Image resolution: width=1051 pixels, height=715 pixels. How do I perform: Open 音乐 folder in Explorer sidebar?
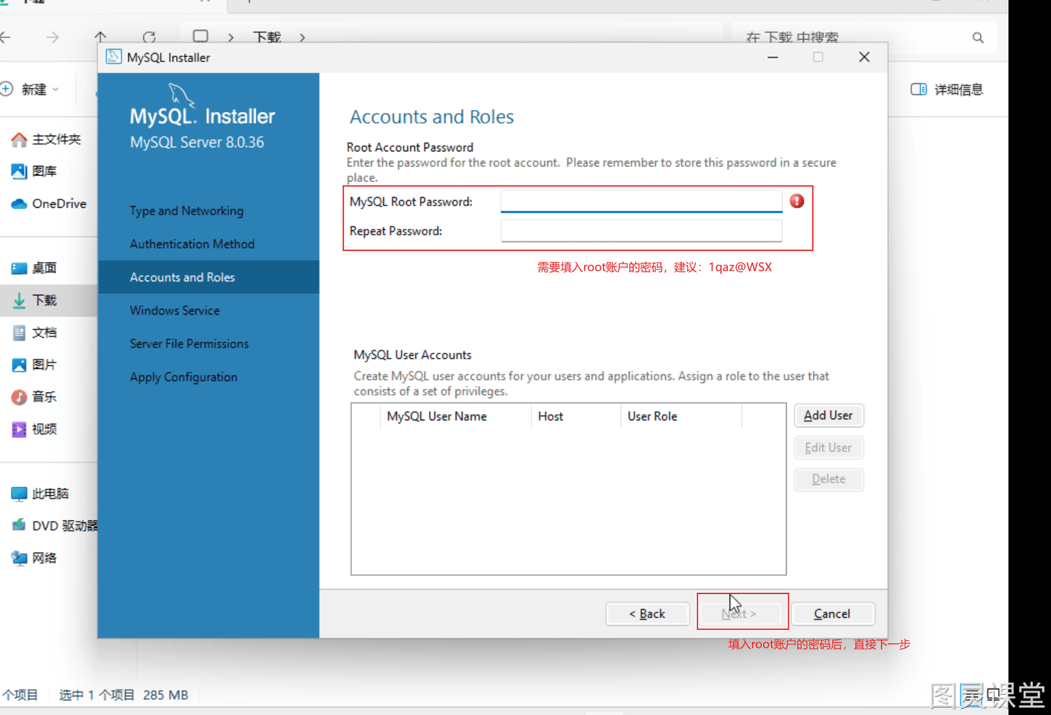(x=34, y=397)
